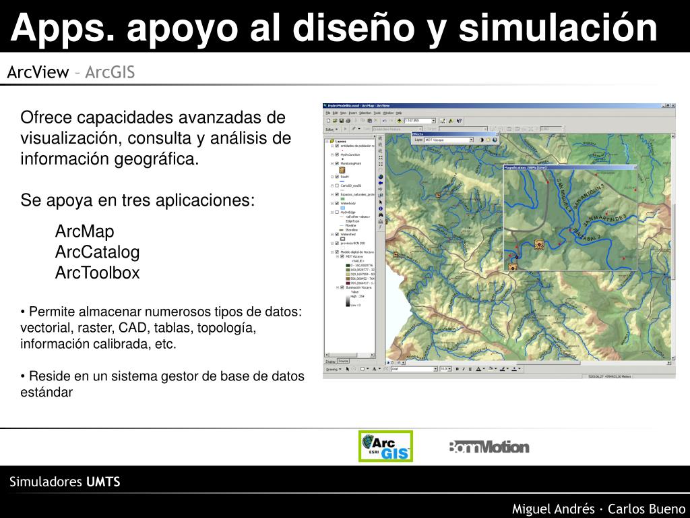
Task: Open the Edit menu in ArcMap
Action: pyautogui.click(x=335, y=113)
